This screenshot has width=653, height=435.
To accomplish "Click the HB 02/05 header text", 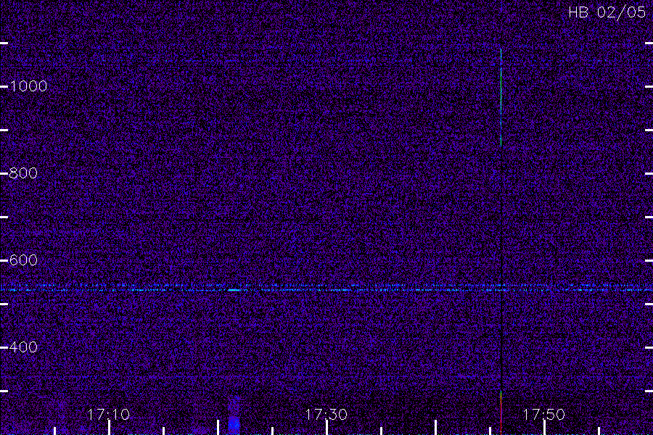I will pyautogui.click(x=607, y=12).
